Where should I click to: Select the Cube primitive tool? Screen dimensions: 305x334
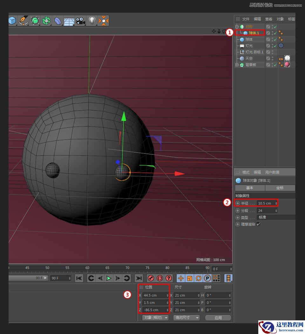click(x=12, y=21)
